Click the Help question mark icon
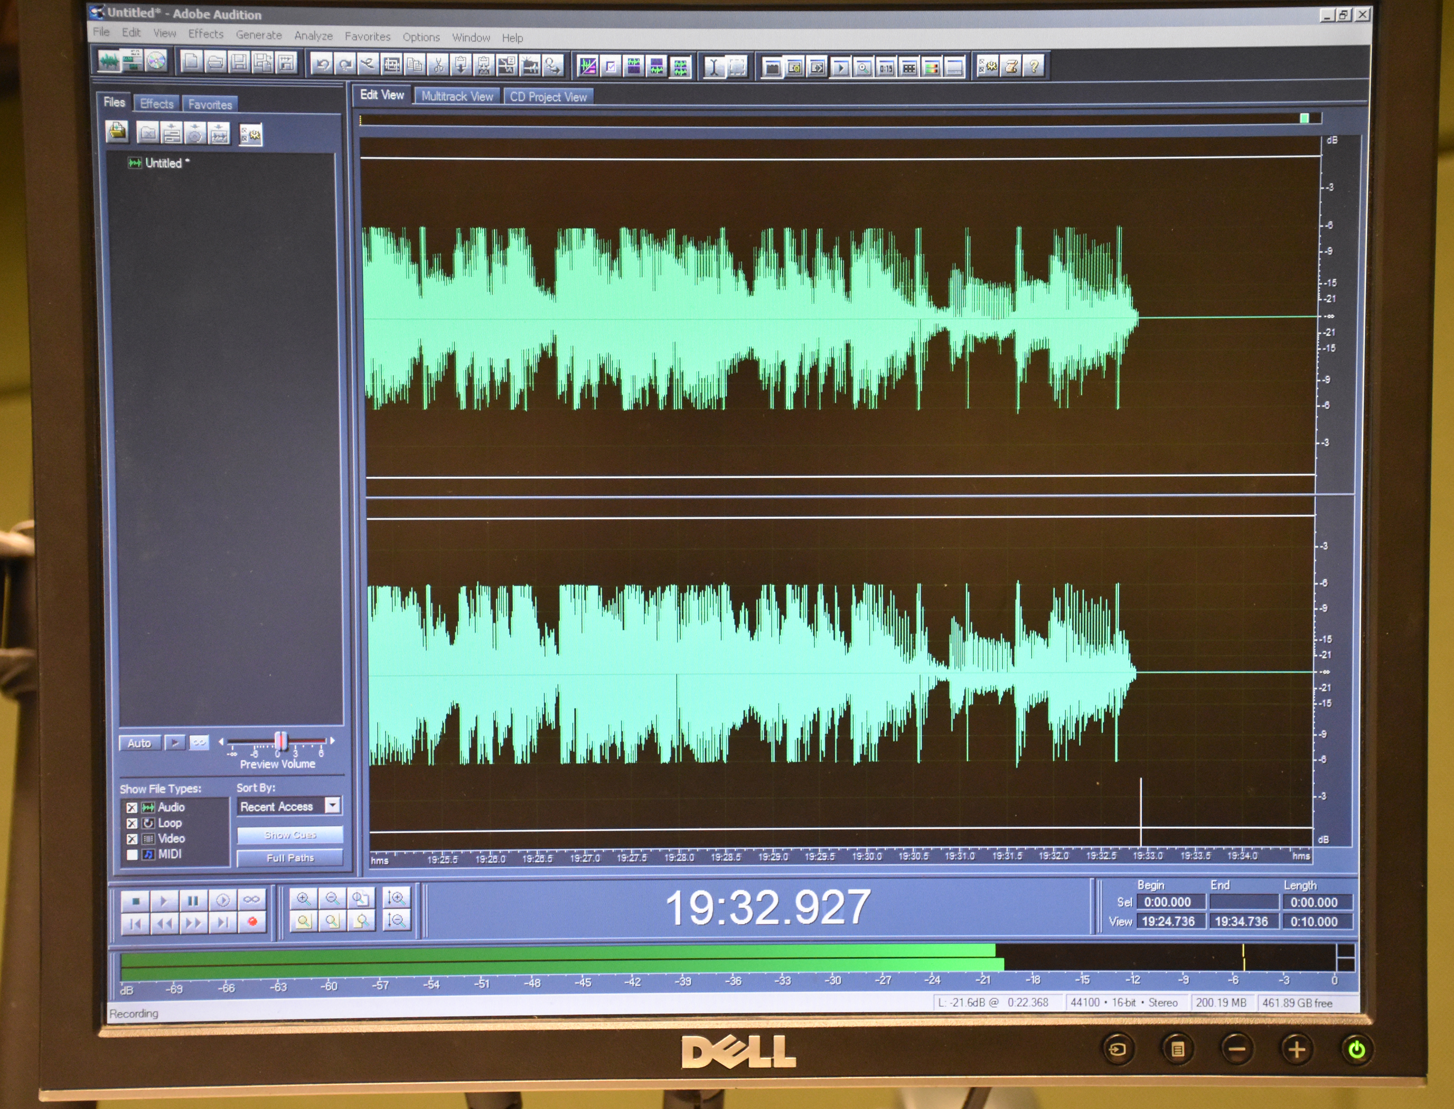Image resolution: width=1454 pixels, height=1109 pixels. (x=1034, y=67)
